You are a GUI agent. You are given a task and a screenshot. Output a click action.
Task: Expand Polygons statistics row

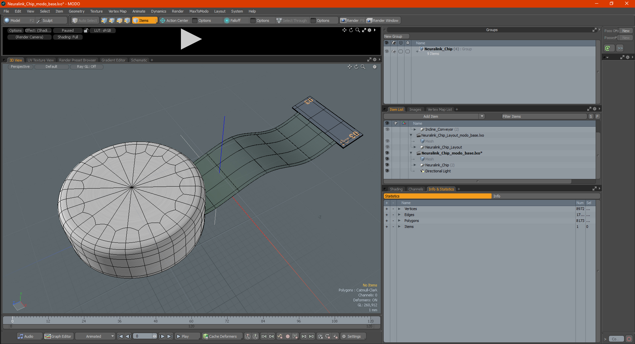(x=400, y=221)
